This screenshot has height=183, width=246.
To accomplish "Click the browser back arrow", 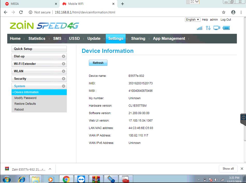I will pos(5,12).
